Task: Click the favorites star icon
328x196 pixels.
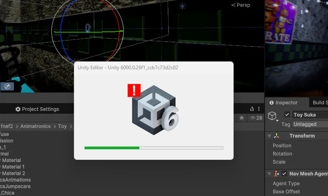Action: point(242,118)
